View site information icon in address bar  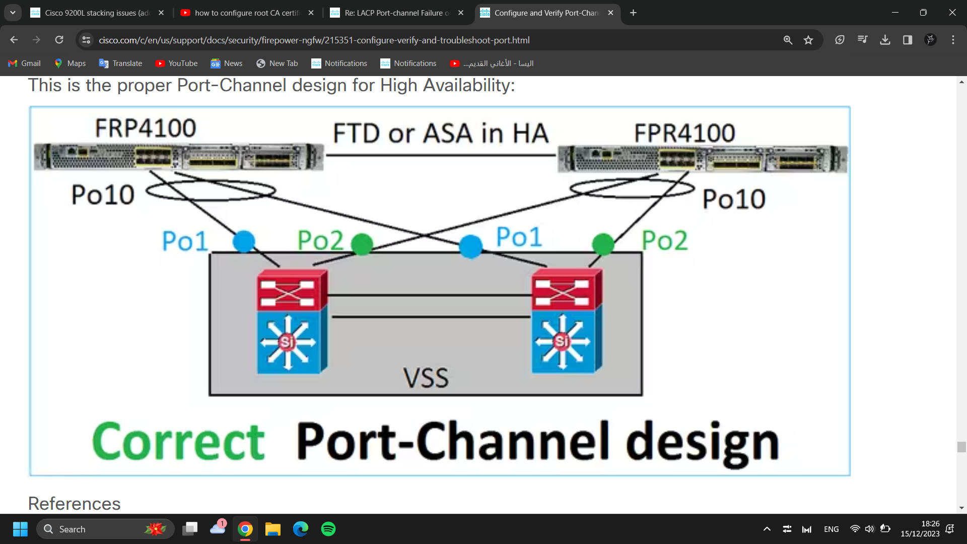86,40
